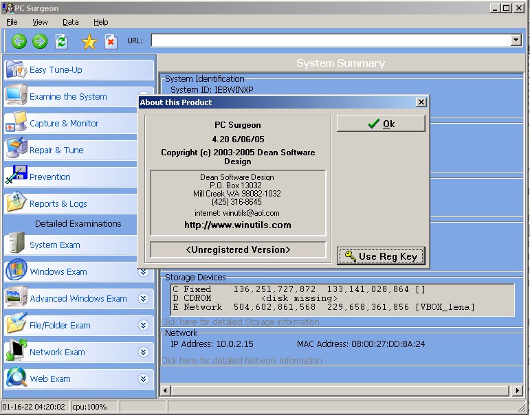This screenshot has height=415, width=530.
Task: Click the D CDROM disk missing row
Action: (x=255, y=298)
